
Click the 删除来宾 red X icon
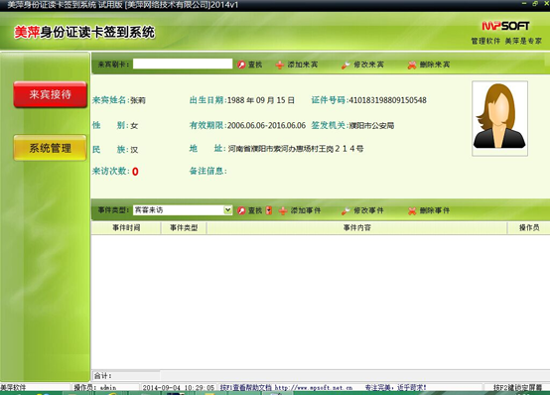[412, 65]
